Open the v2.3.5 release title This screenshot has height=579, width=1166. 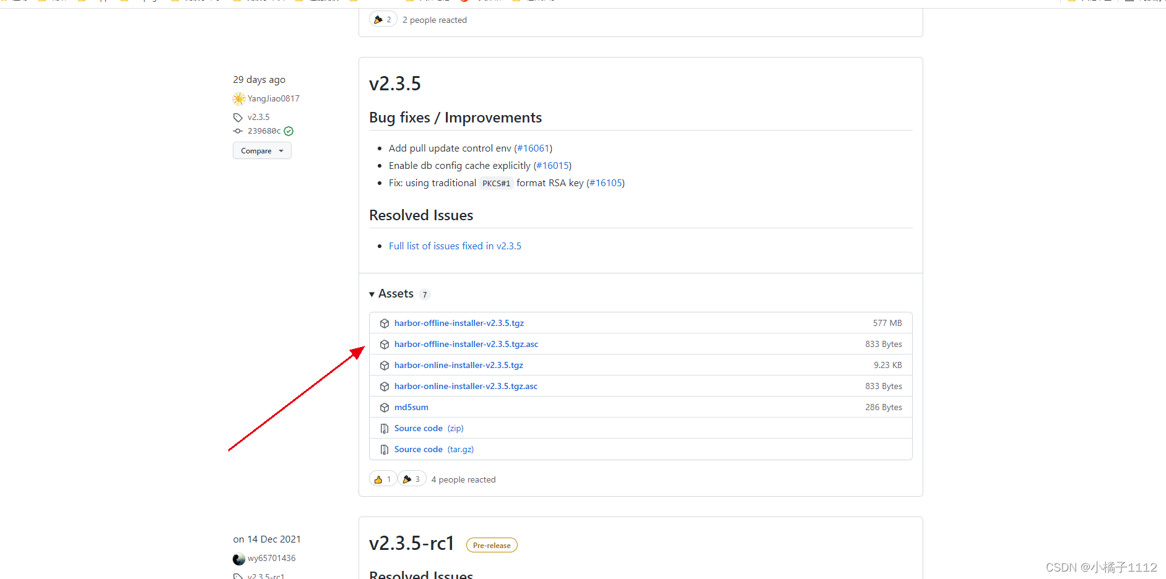pyautogui.click(x=395, y=84)
